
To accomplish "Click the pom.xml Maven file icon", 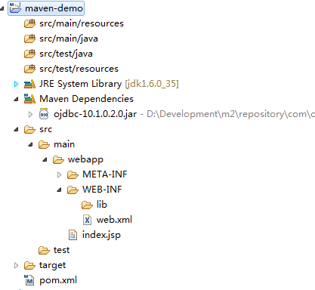I will pyautogui.click(x=29, y=280).
